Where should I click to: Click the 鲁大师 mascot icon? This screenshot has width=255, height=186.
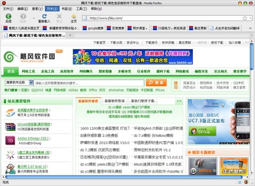[x=10, y=169]
